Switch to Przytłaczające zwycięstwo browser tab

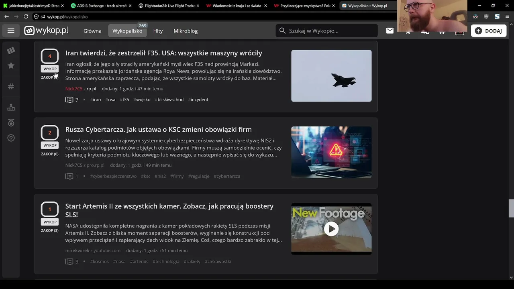click(304, 6)
